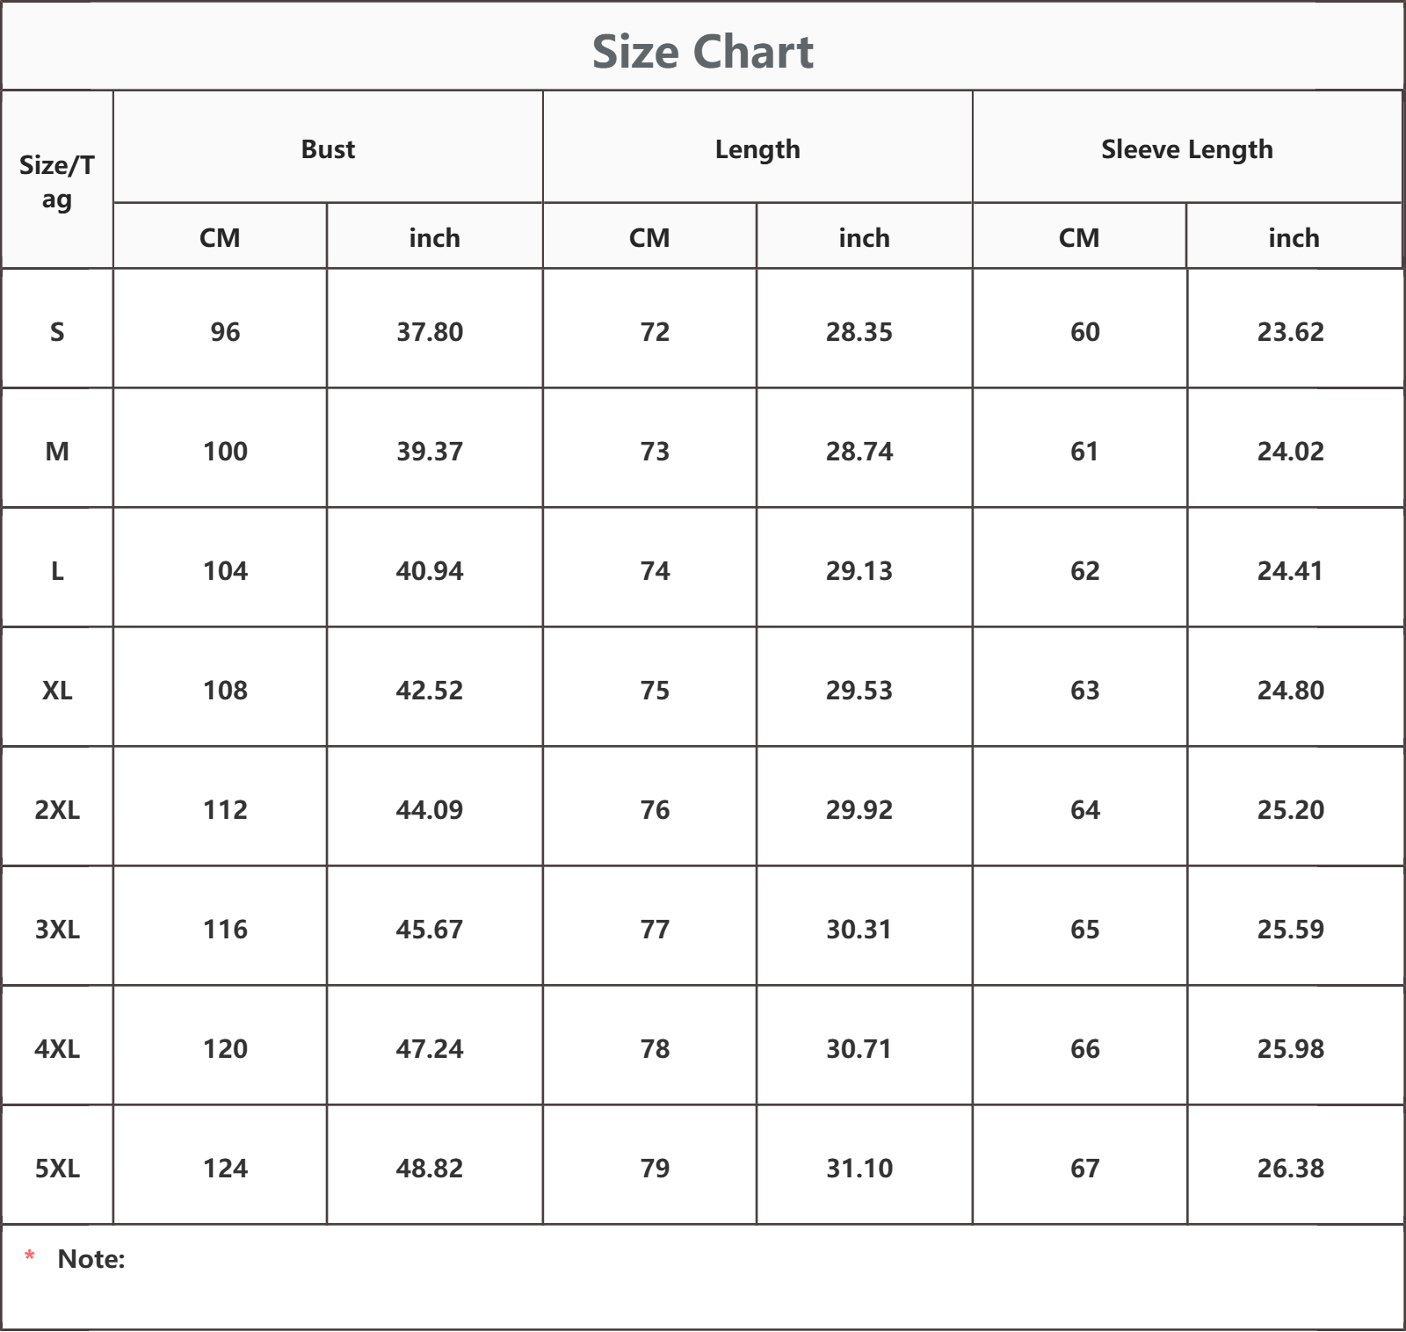
Task: Select sleeve length 64 for 2XL
Action: (1084, 809)
